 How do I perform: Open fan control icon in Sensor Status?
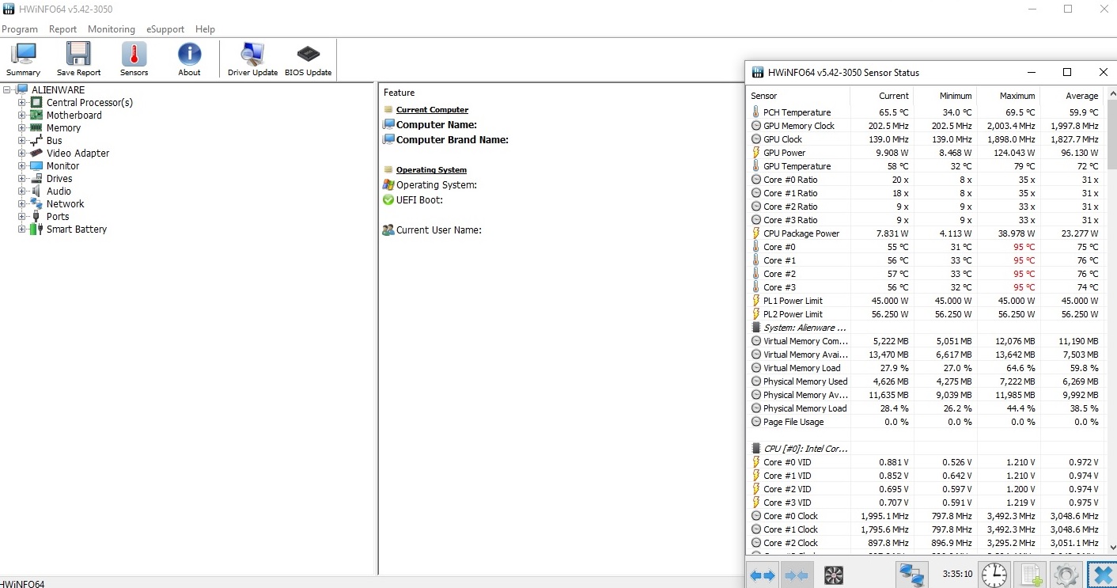pos(833,575)
